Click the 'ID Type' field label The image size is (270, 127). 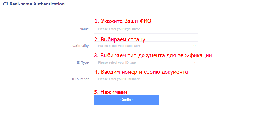tap(83, 62)
